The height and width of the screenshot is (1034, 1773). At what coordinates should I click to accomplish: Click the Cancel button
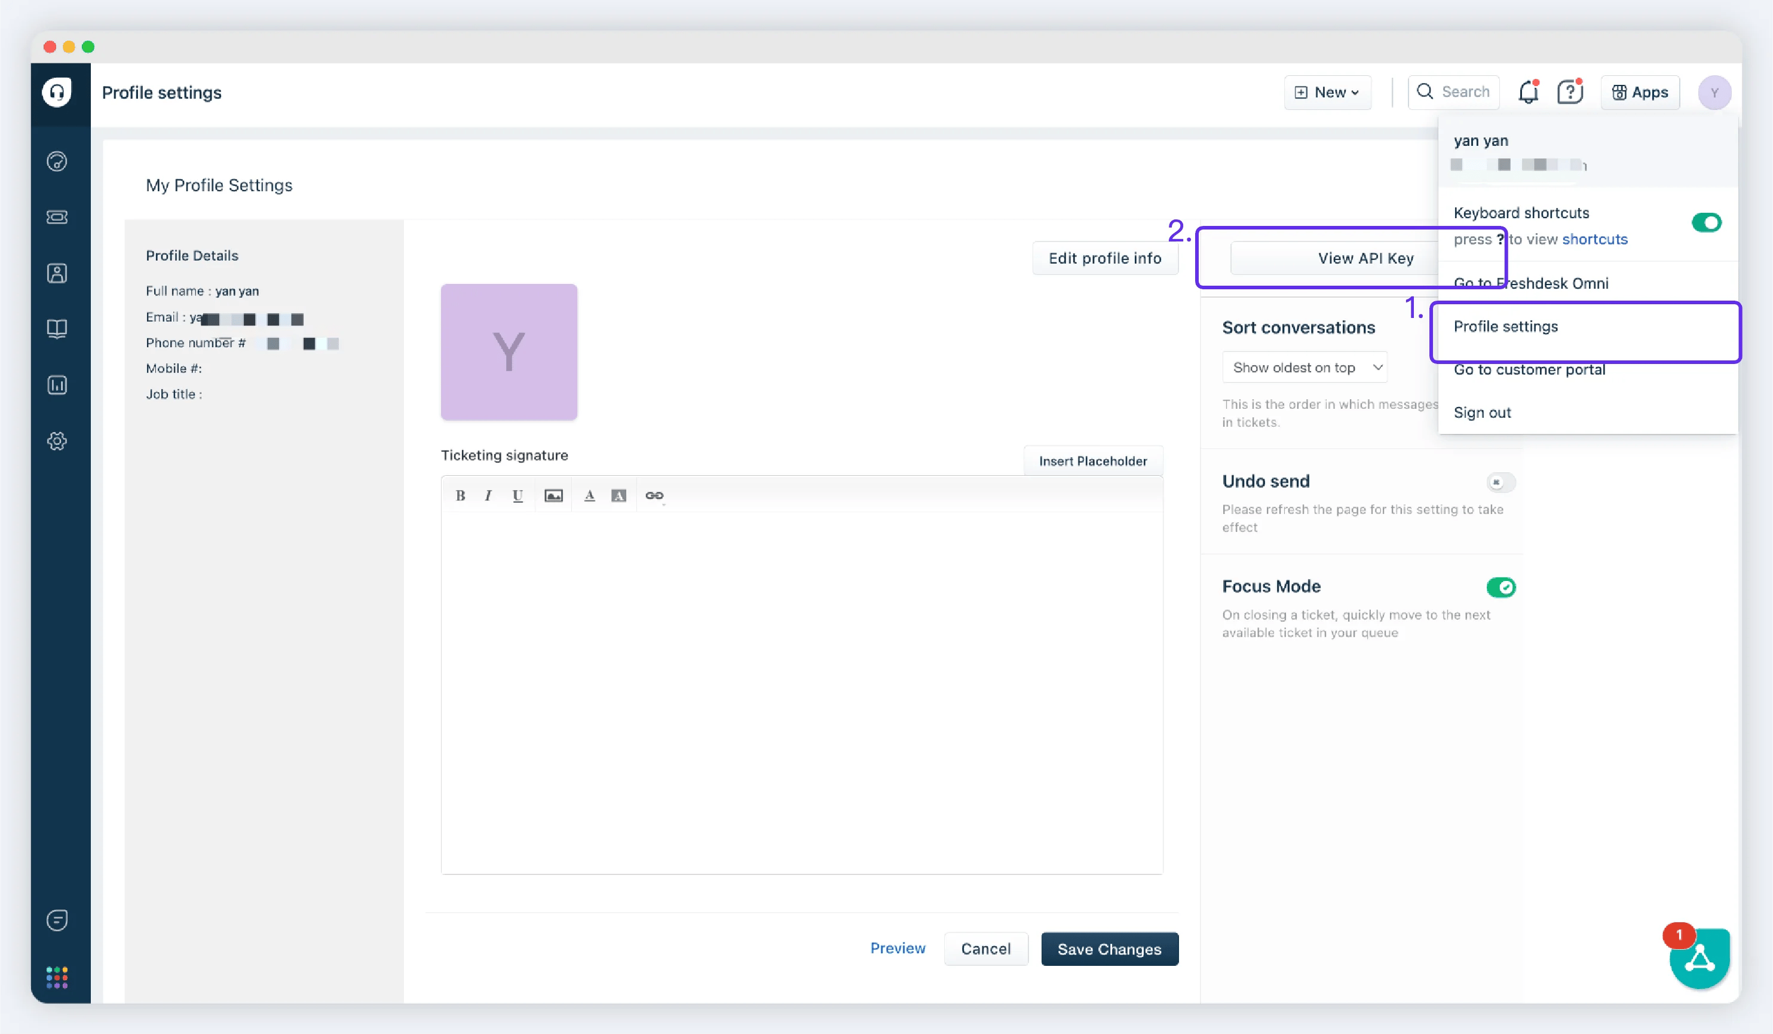pyautogui.click(x=986, y=949)
